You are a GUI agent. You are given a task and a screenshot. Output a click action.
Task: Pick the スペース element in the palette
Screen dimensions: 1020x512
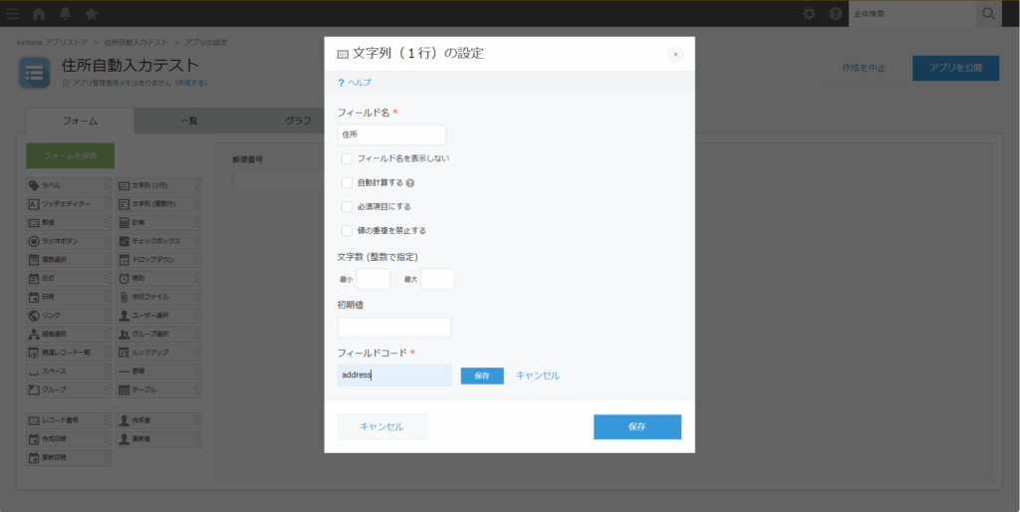pos(69,371)
